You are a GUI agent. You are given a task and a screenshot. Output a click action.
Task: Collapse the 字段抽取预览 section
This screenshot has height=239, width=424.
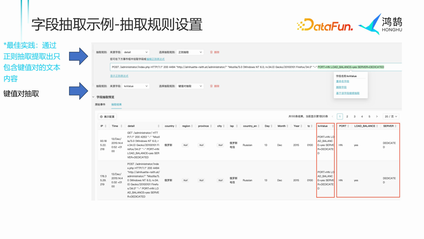[x=93, y=97]
